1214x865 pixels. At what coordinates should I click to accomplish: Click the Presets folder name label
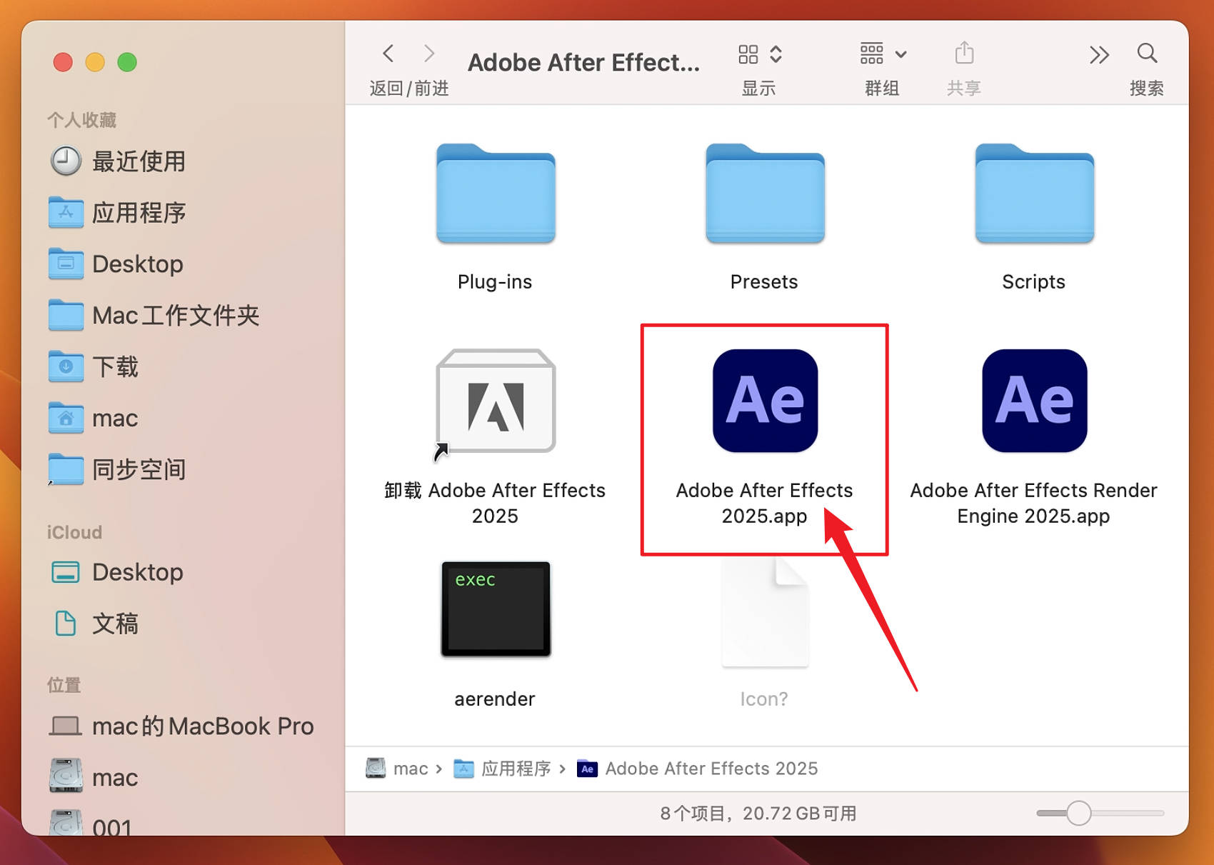click(764, 282)
